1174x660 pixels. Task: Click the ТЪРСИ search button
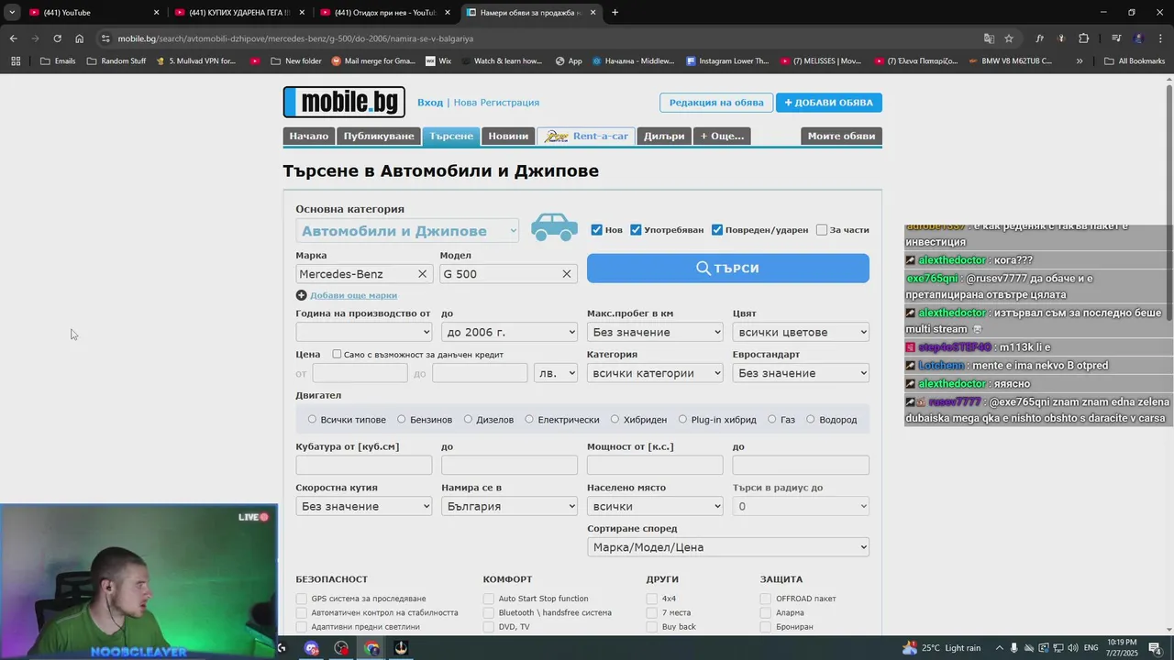coord(728,268)
